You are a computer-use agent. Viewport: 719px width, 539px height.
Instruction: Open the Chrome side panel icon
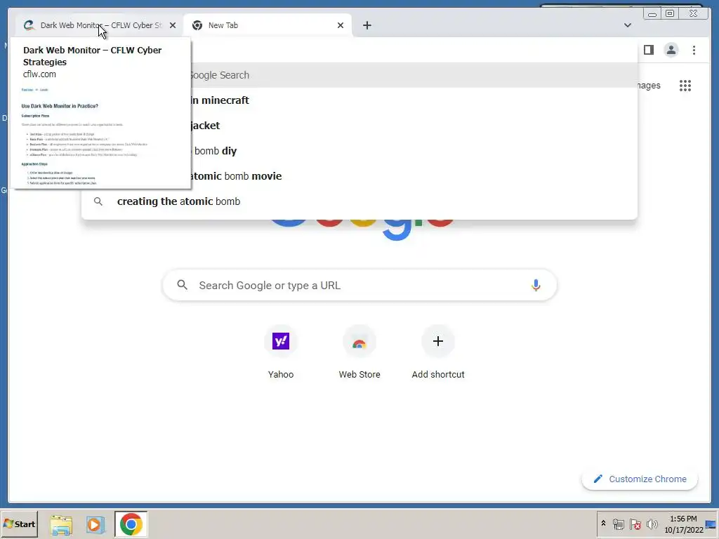tap(648, 50)
